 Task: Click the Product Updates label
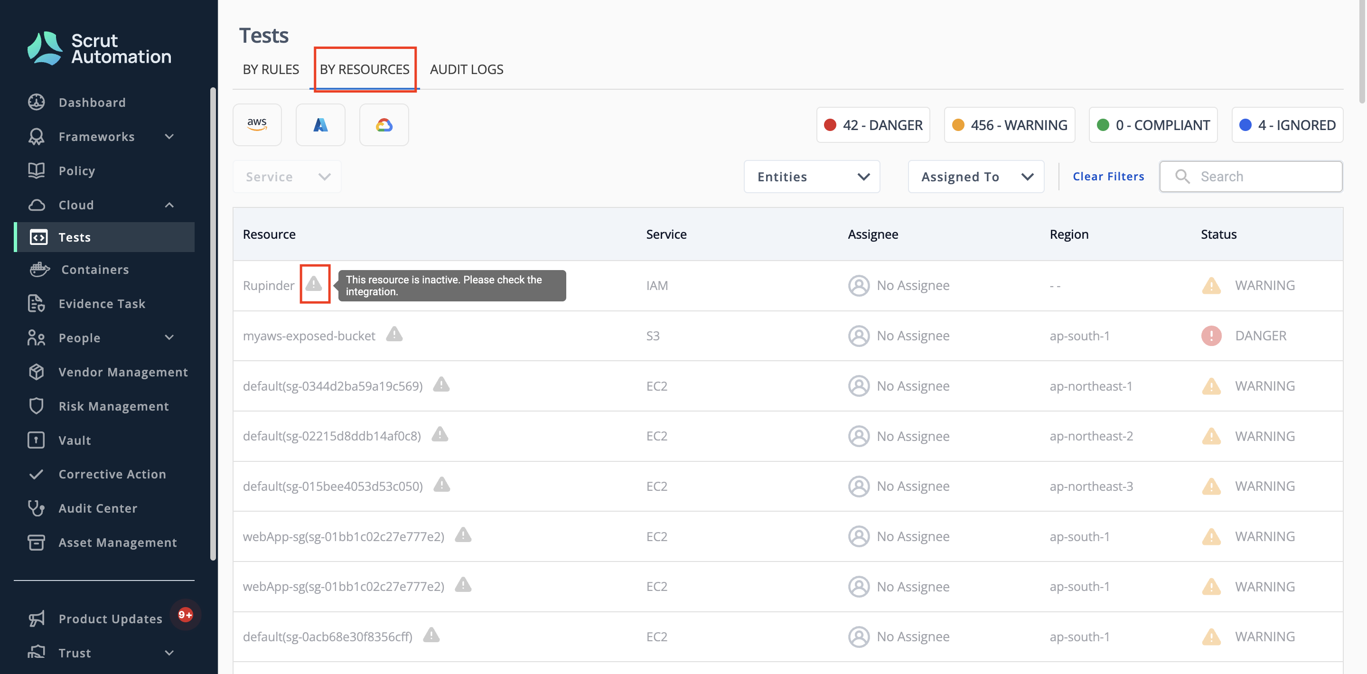pos(111,618)
